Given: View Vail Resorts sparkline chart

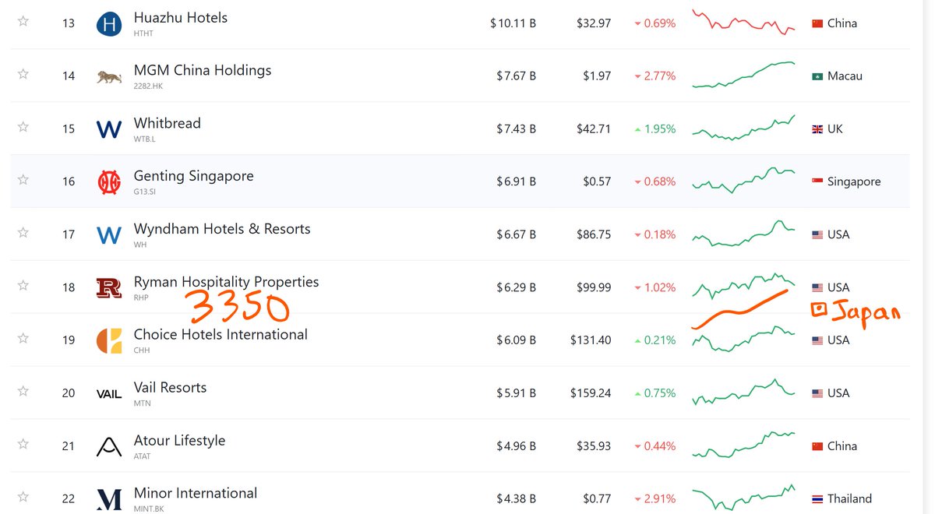Looking at the screenshot, I should tap(743, 393).
